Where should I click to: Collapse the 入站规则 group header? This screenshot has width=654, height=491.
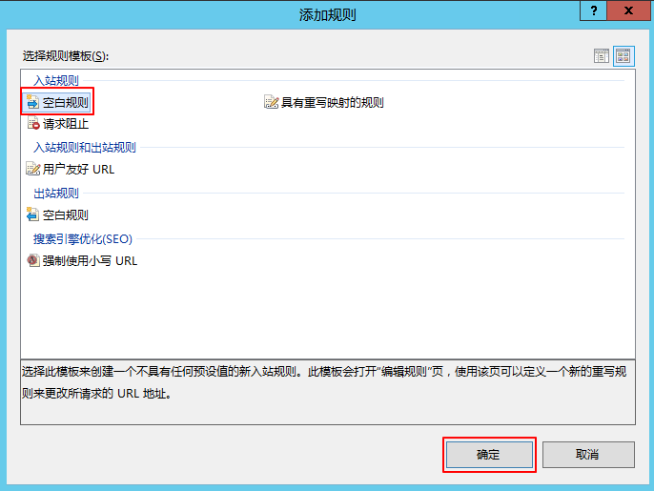pyautogui.click(x=56, y=80)
